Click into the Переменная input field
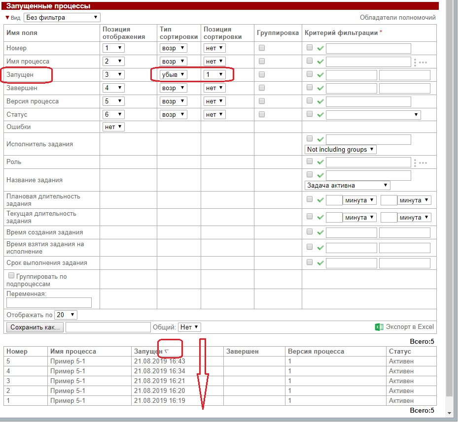The height and width of the screenshot is (424, 460). (x=49, y=302)
